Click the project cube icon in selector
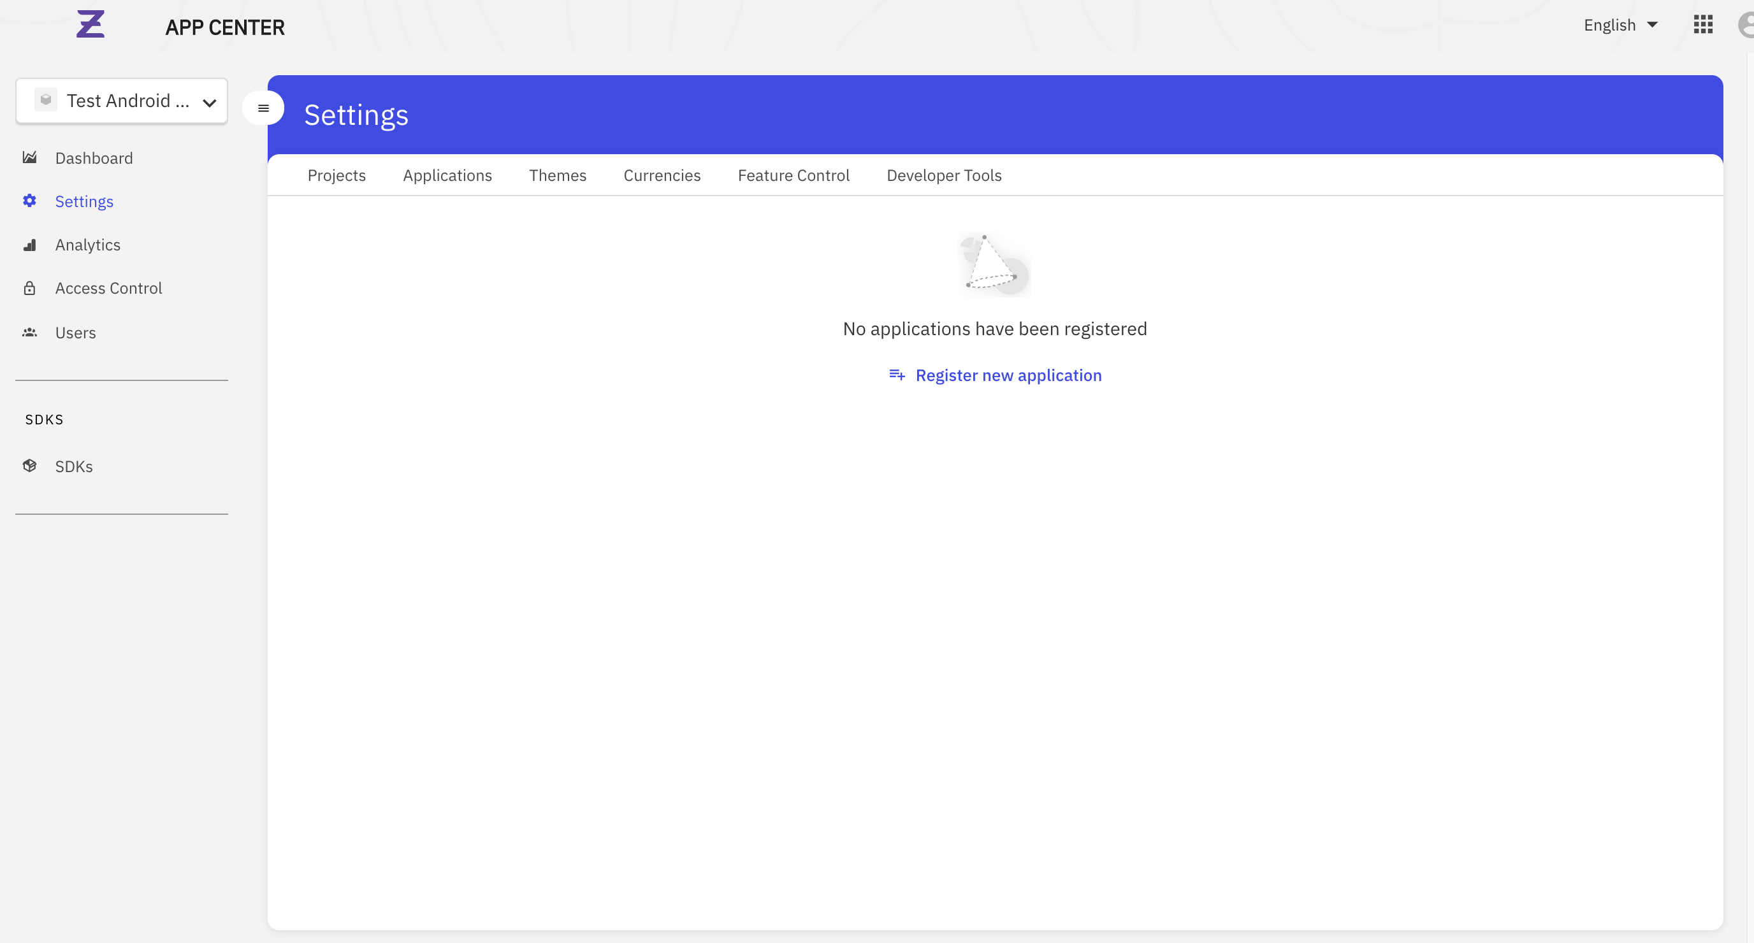 point(46,100)
